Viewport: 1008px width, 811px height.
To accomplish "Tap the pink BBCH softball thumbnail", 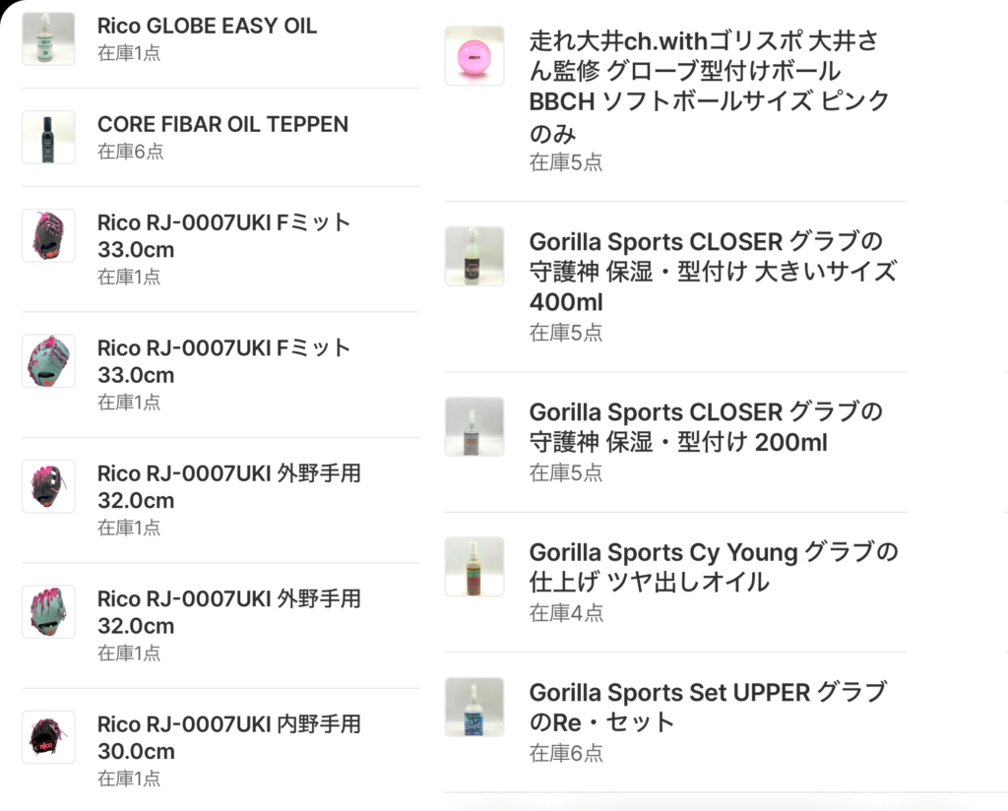I will [x=473, y=55].
